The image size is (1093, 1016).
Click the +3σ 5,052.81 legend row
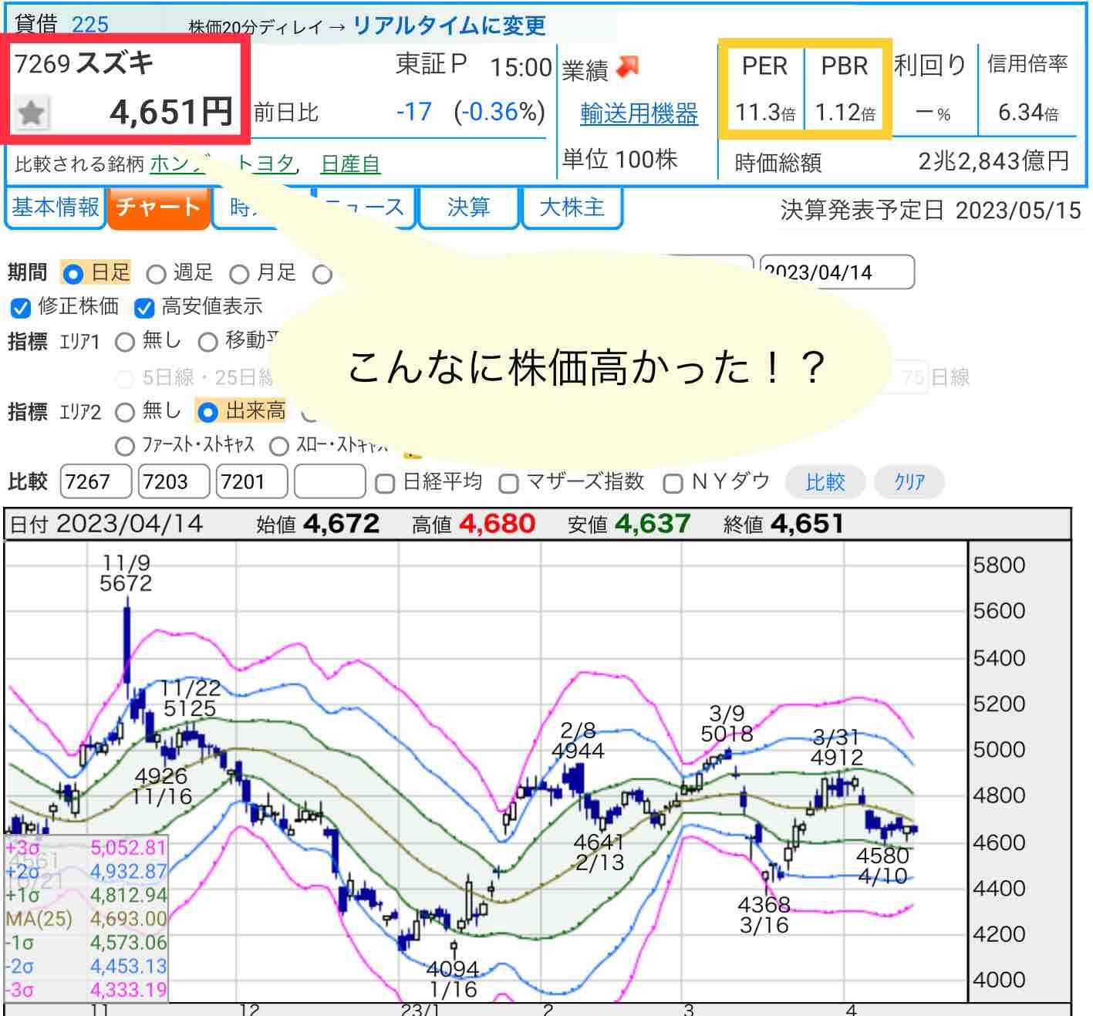click(86, 848)
